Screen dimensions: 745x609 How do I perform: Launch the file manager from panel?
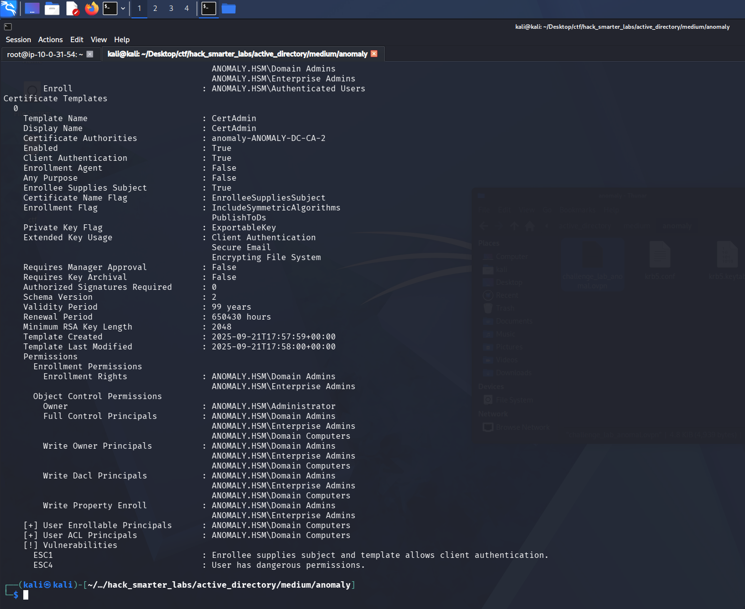(52, 8)
